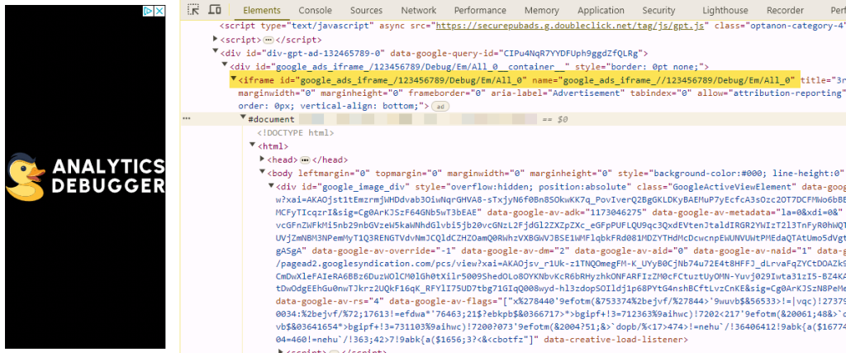Switch to the Application tab

[601, 10]
